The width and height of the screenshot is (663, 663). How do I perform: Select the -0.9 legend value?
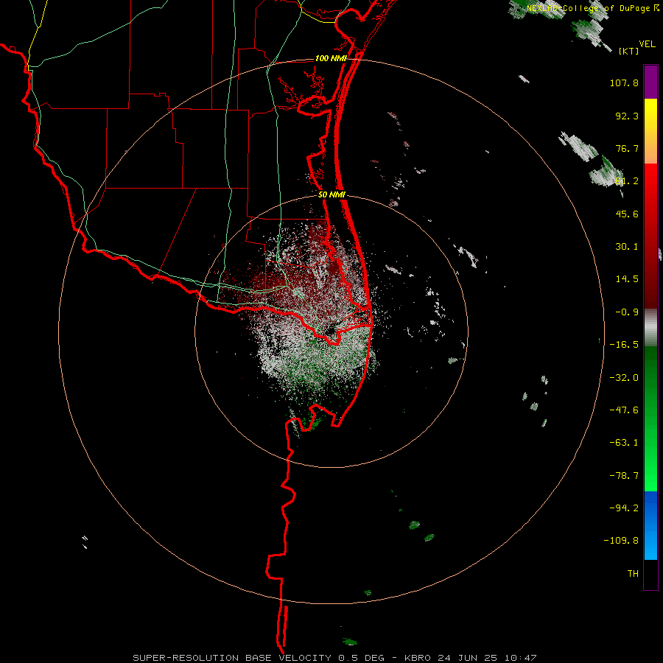[x=627, y=312]
